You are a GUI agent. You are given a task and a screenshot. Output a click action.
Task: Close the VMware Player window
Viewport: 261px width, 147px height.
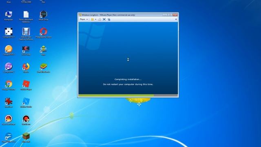click(x=175, y=15)
